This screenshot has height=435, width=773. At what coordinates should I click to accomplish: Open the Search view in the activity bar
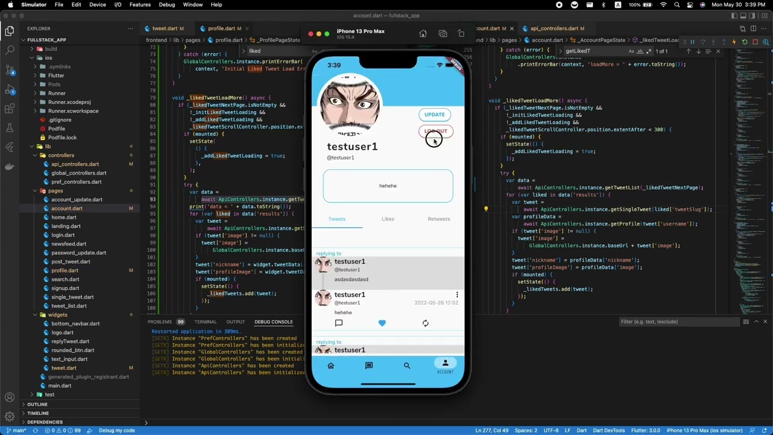point(10,50)
